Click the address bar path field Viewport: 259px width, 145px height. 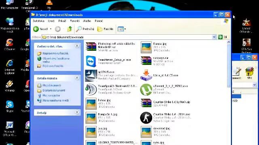click(x=127, y=37)
